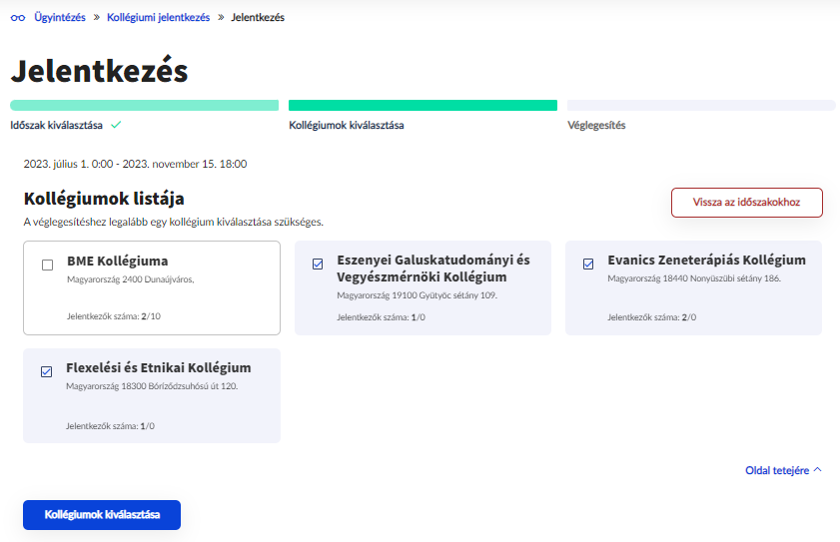Click the Jelentkezés breadcrumb item
Image resolution: width=840 pixels, height=542 pixels.
pos(258,18)
